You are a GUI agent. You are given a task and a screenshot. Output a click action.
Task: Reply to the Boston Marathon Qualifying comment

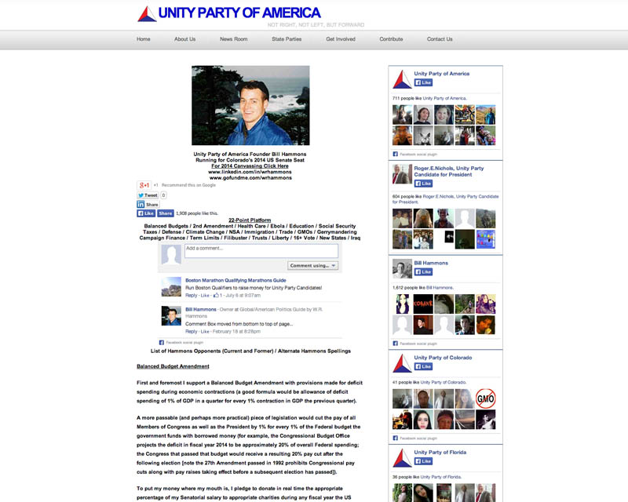(x=192, y=296)
